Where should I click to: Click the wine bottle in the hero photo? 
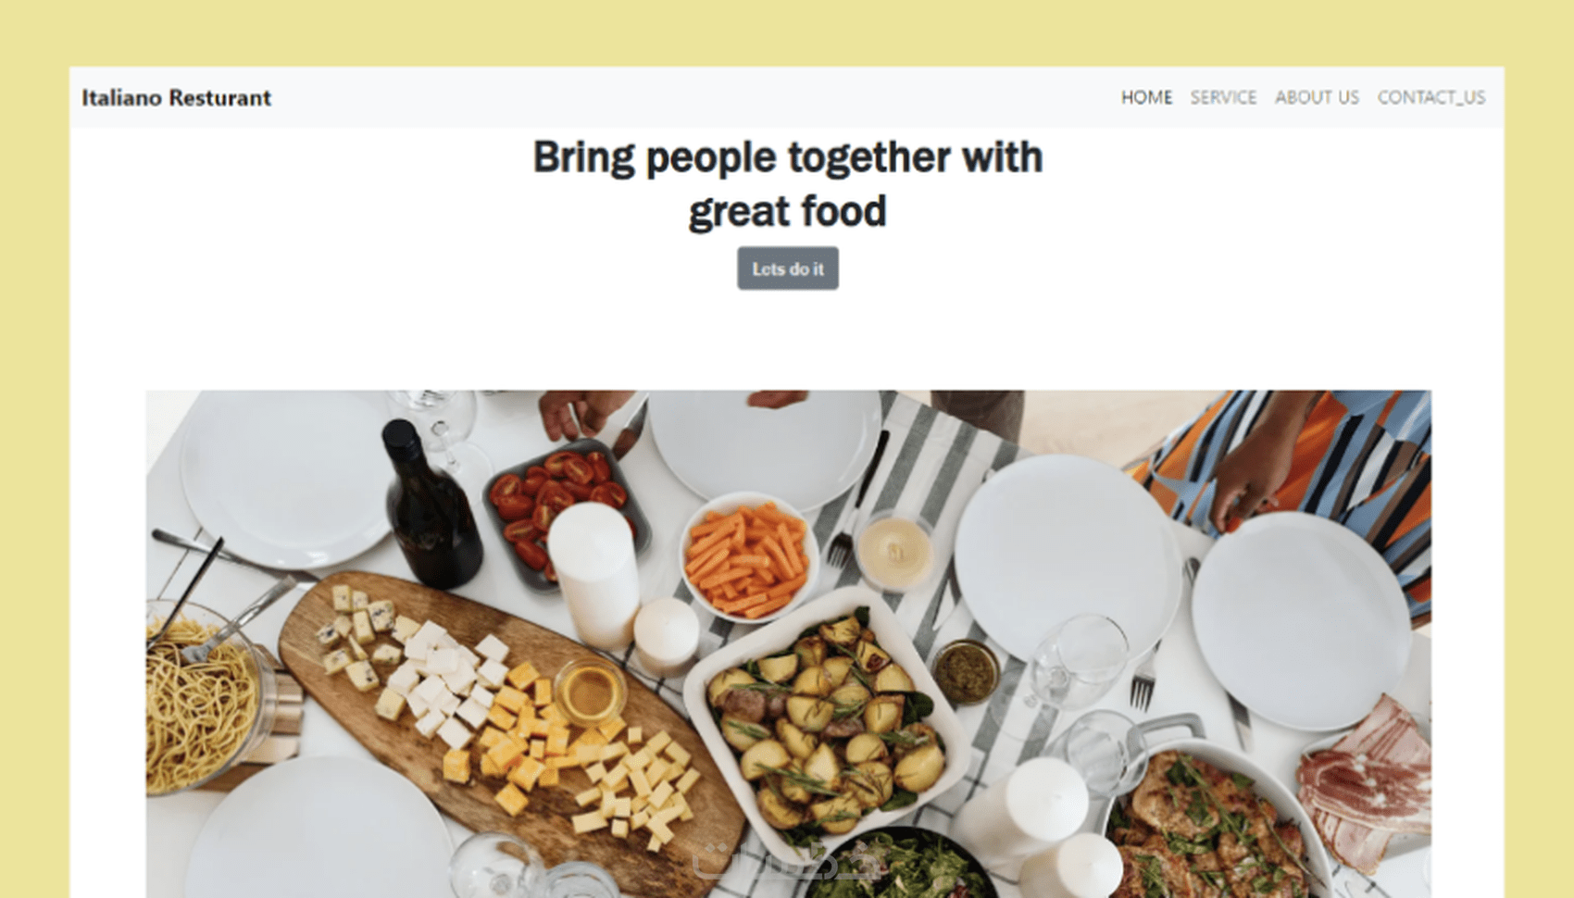[x=430, y=505]
